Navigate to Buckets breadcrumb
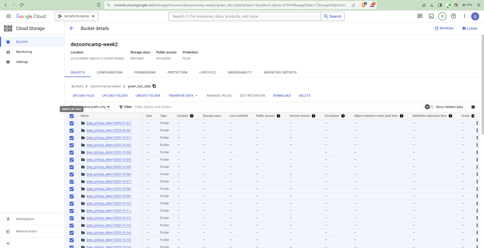This screenshot has width=484, height=248. pyautogui.click(x=77, y=86)
